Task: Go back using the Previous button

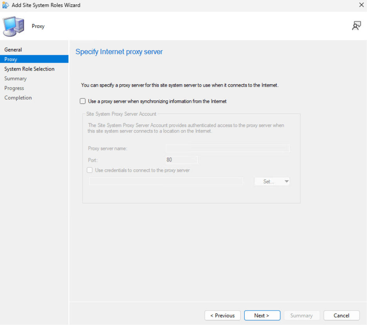Action: point(222,315)
